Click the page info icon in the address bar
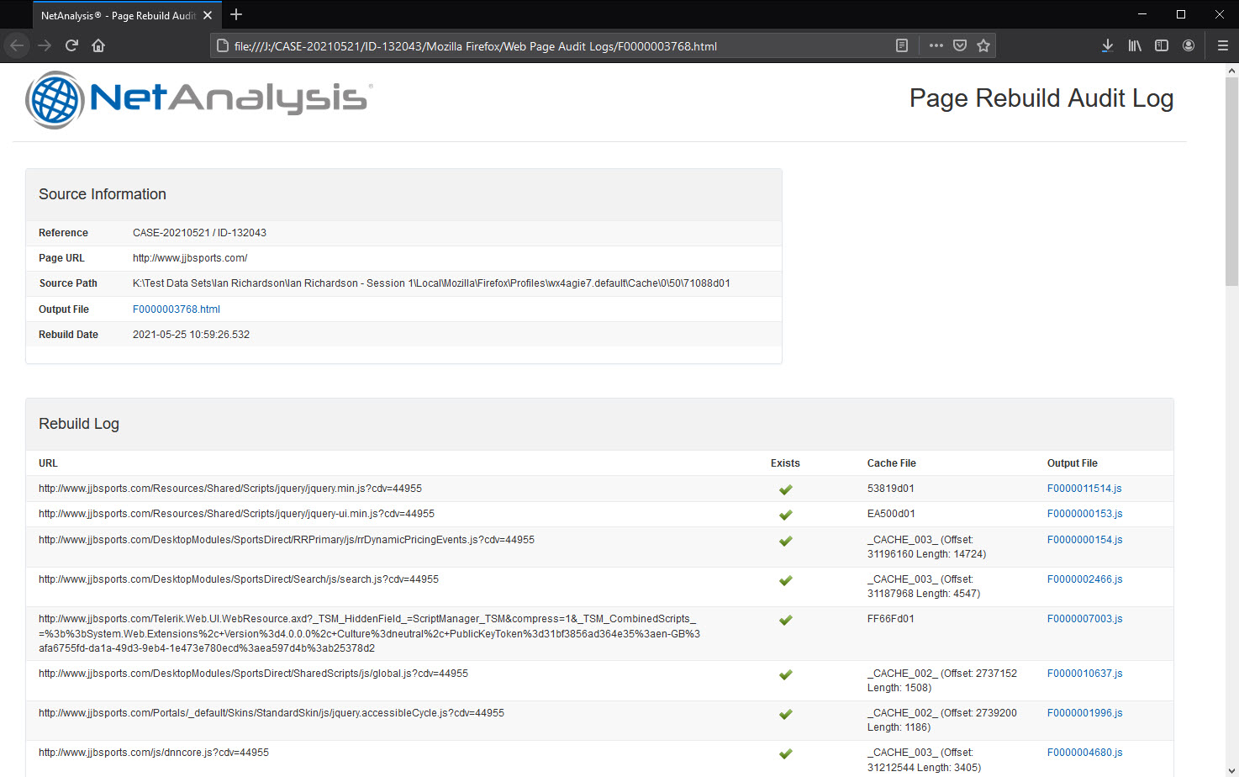1239x777 pixels. click(x=223, y=45)
